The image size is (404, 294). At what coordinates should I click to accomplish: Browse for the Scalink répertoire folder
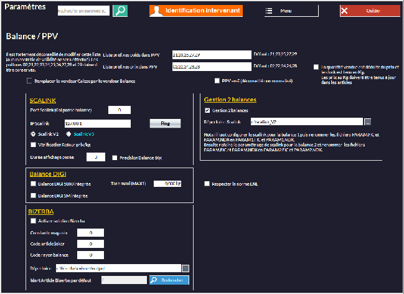point(368,122)
